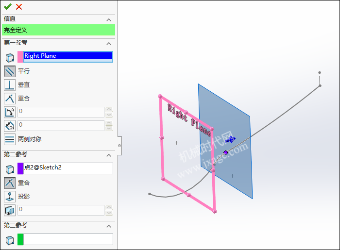This screenshot has width=340, height=250.
Task: Click the panel collapse handle on divider
Action: tap(119, 146)
